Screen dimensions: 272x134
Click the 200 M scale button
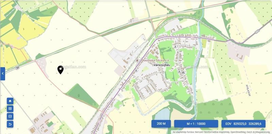[x=161, y=124]
